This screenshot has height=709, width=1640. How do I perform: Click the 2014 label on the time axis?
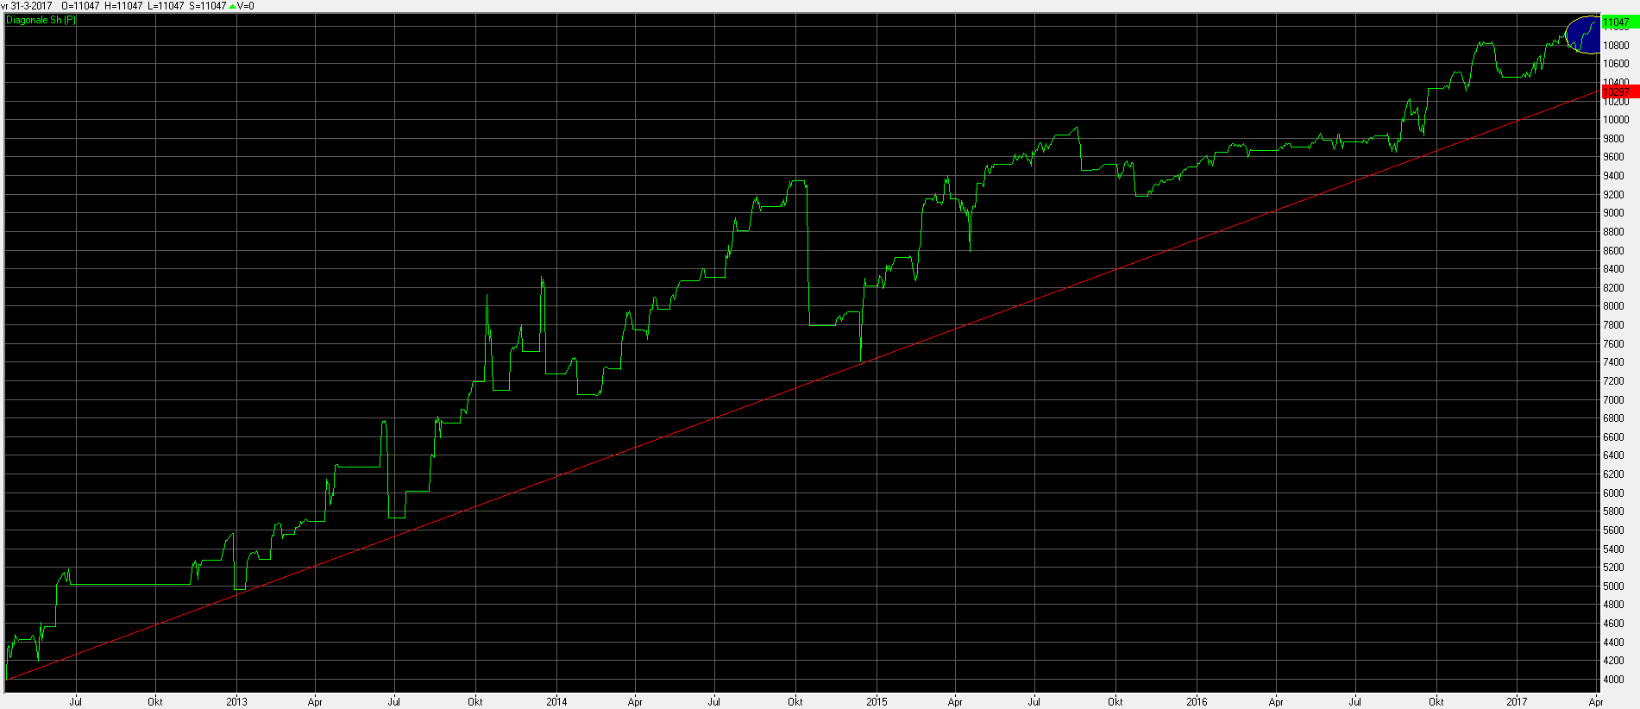coord(556,701)
